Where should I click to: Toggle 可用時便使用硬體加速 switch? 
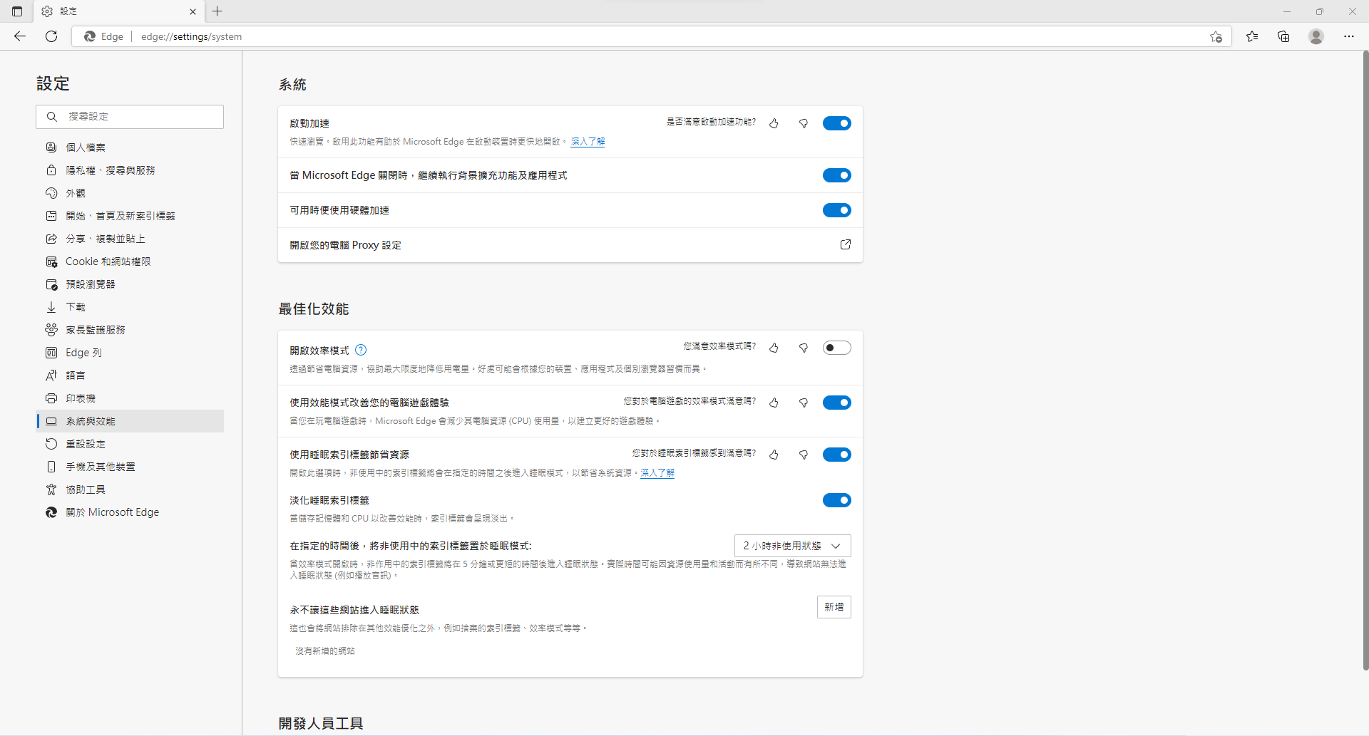[x=837, y=210]
